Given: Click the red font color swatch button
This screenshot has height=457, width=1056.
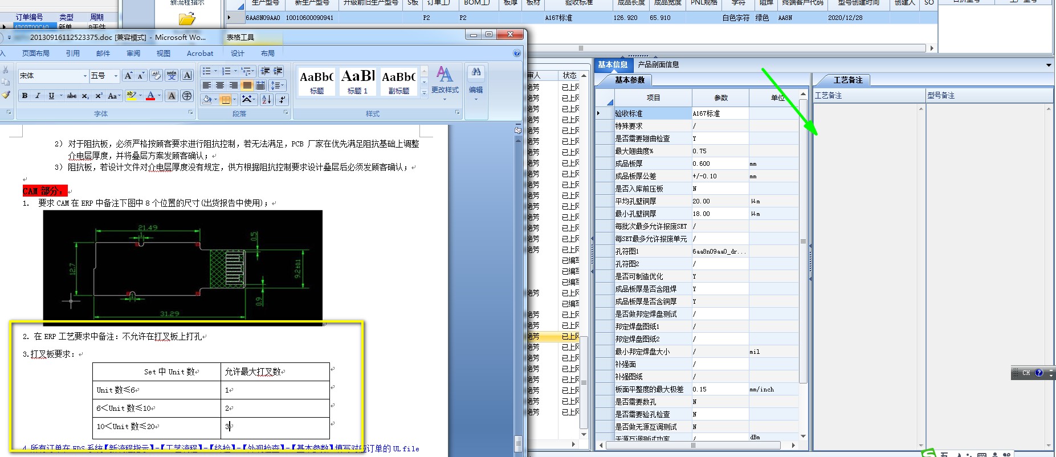Looking at the screenshot, I should [150, 96].
